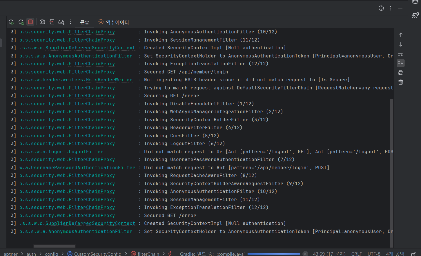Open FilterChainProxy link on 'Secured GET /error' row
The width and height of the screenshot is (421, 256).
(x=92, y=215)
